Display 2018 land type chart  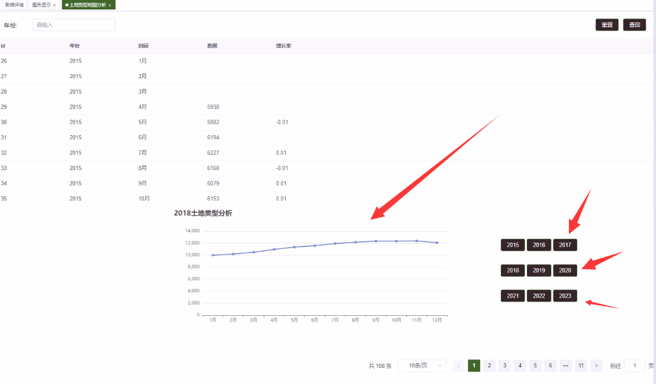click(x=513, y=270)
